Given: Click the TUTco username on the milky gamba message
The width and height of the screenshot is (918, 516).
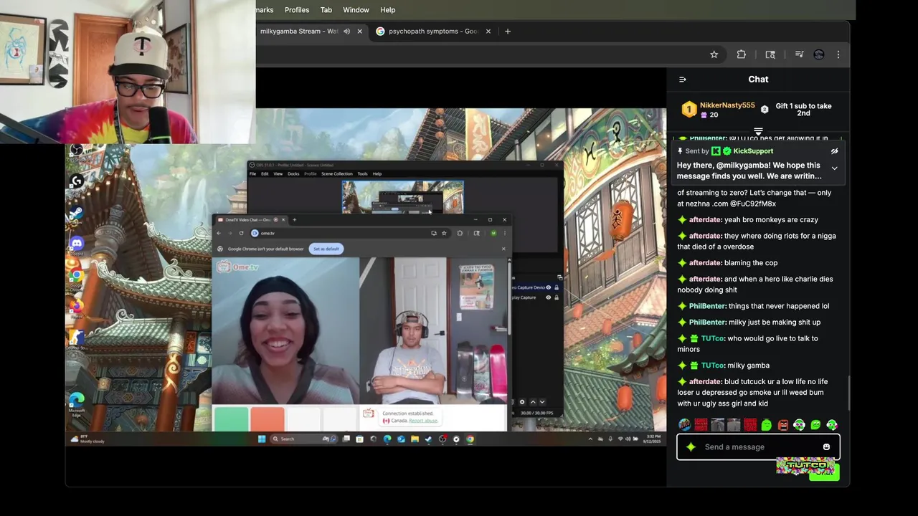Looking at the screenshot, I should coord(713,365).
